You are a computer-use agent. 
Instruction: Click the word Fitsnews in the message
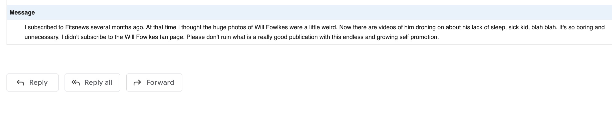(77, 27)
